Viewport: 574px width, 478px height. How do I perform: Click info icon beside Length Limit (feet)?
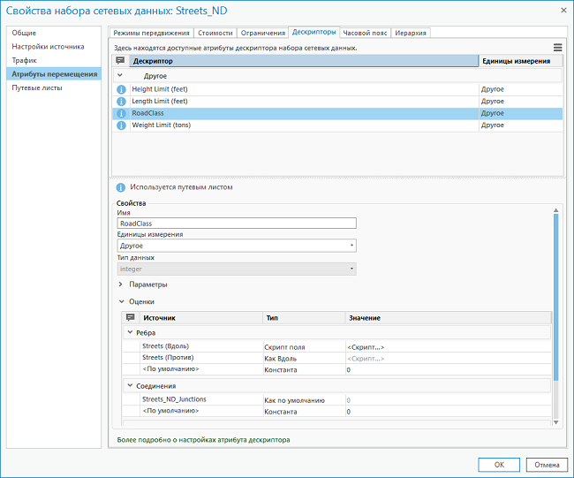click(121, 102)
